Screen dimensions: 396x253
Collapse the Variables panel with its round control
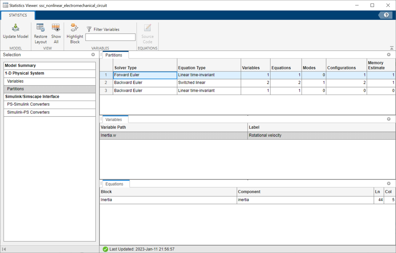[x=389, y=119]
